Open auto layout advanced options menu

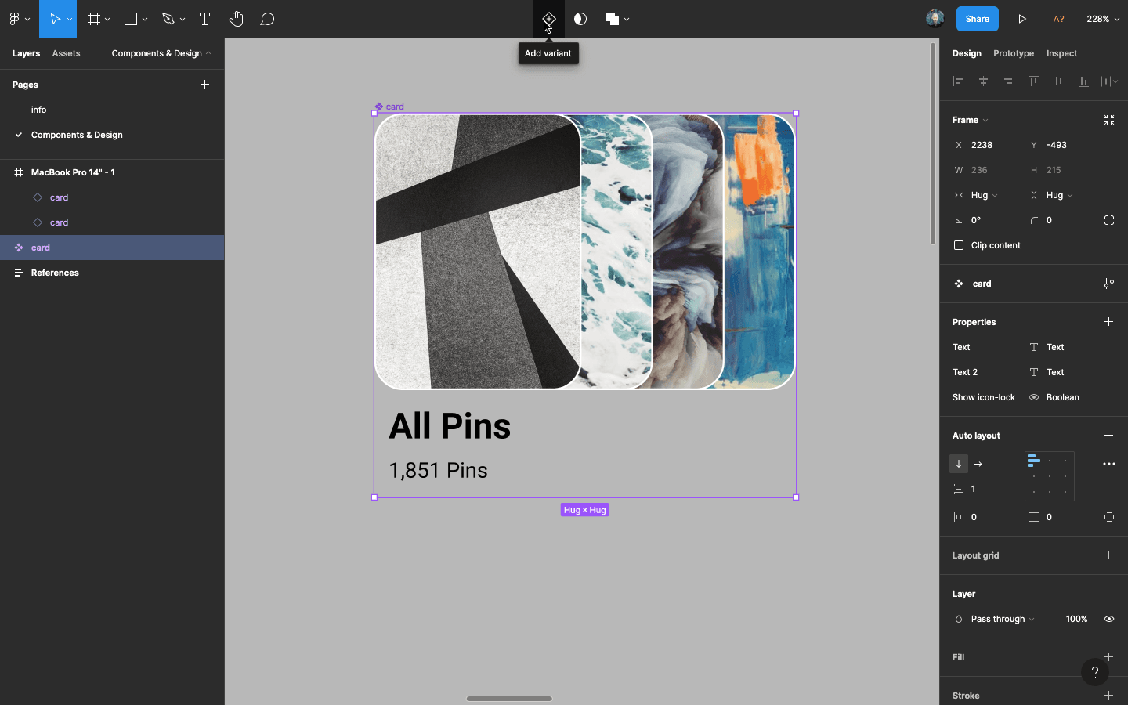1109,464
